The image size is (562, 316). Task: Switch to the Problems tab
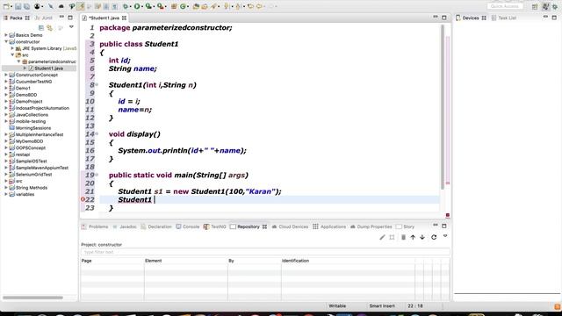pyautogui.click(x=95, y=226)
